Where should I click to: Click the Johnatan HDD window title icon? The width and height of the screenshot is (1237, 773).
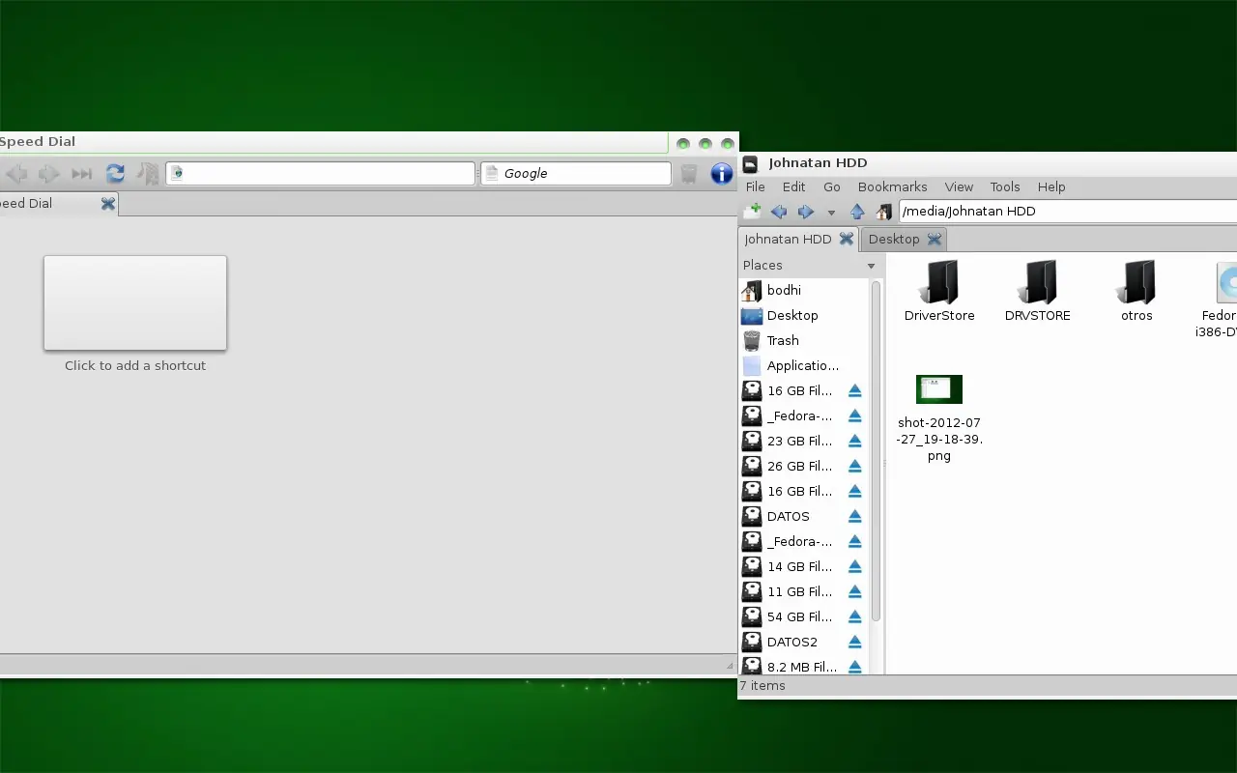[750, 163]
